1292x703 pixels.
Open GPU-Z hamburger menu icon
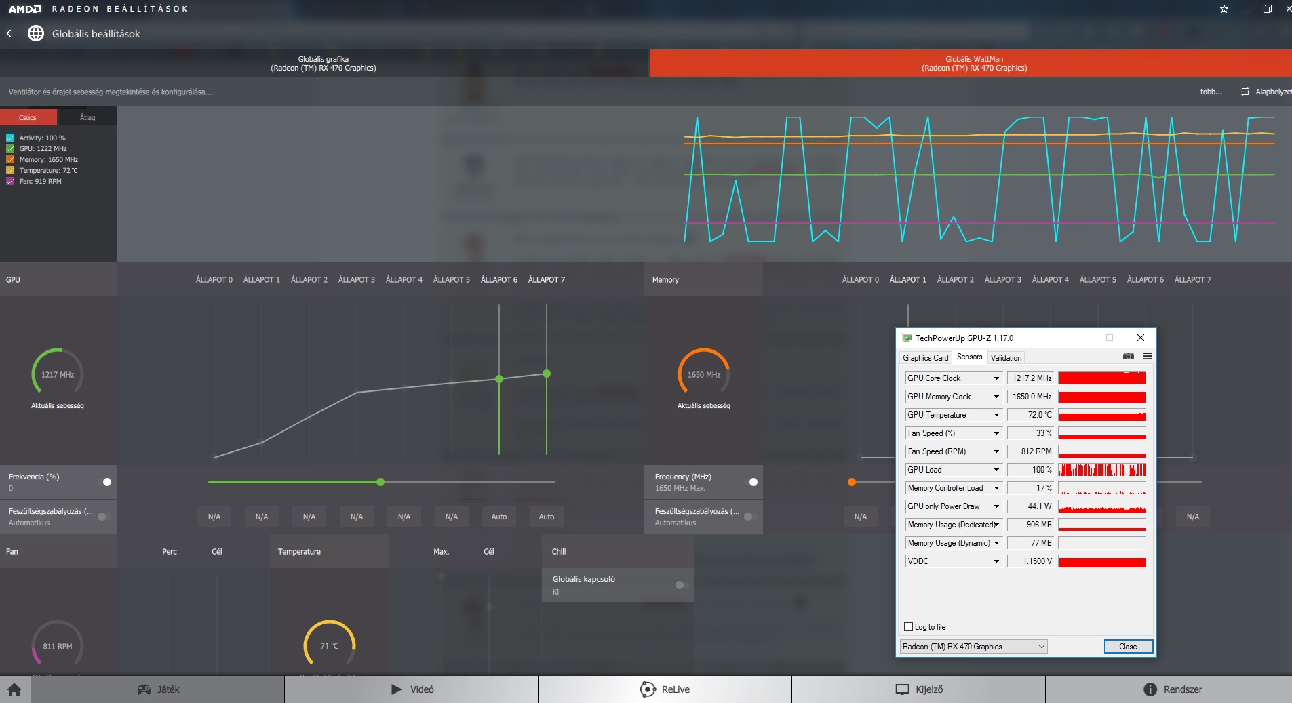[x=1147, y=356]
